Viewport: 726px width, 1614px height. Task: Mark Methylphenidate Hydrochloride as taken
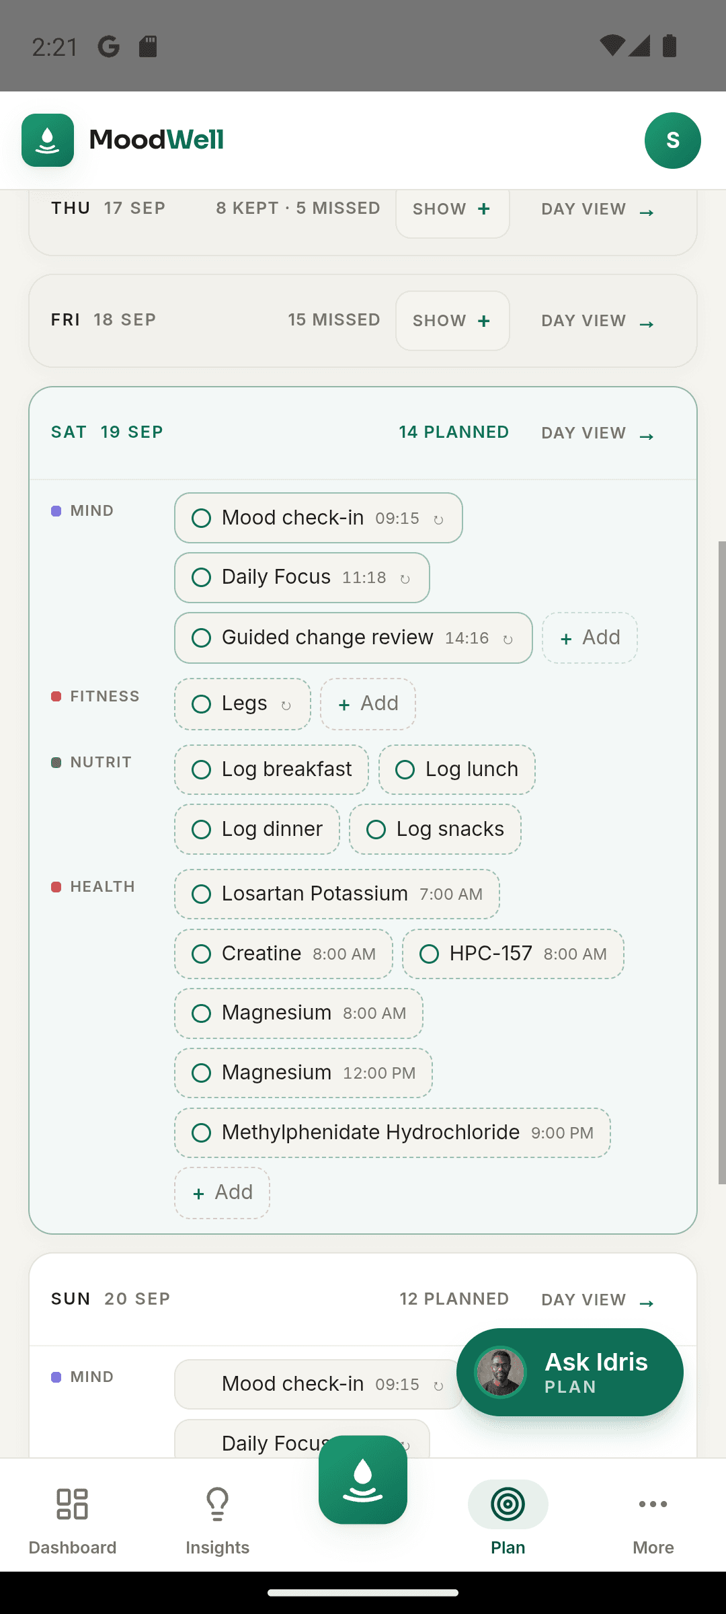click(x=201, y=1132)
